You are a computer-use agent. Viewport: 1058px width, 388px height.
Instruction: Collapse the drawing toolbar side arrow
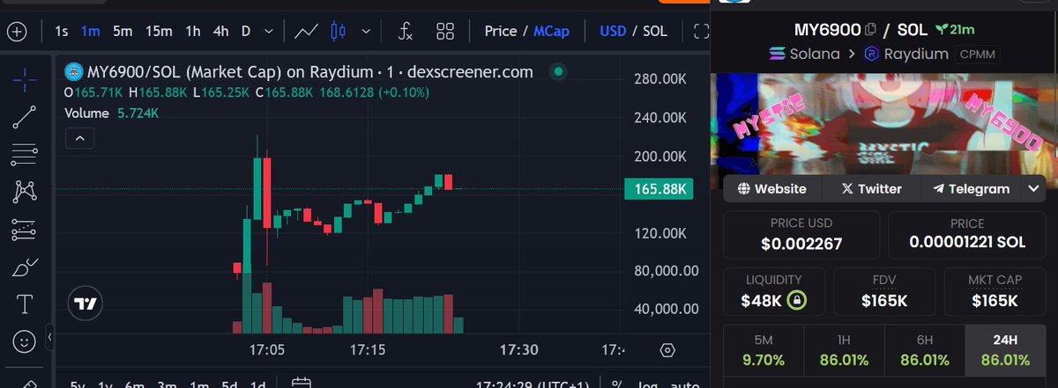(x=49, y=337)
